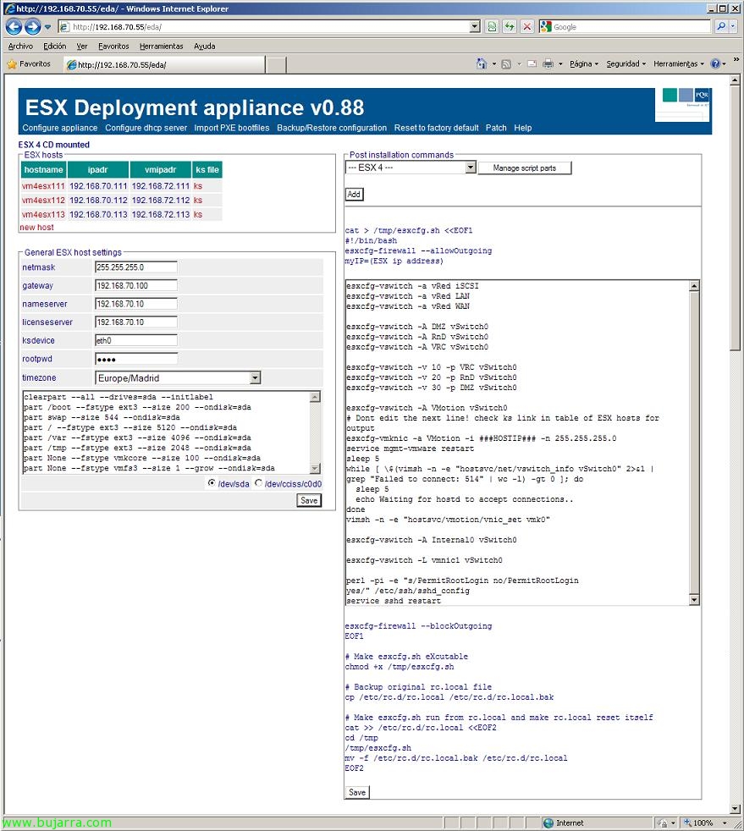Open the Ayuda menu
Image resolution: width=744 pixels, height=831 pixels.
click(x=205, y=46)
